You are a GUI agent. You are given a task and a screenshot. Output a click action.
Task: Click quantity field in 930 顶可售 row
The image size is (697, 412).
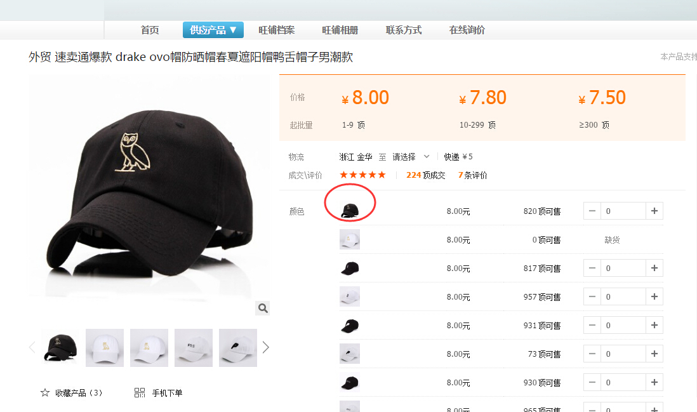623,382
